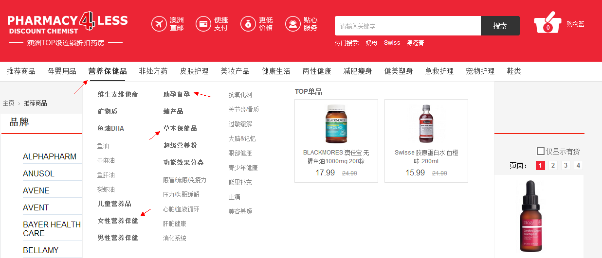
Task: Select hot search term Swiss
Action: tap(392, 43)
